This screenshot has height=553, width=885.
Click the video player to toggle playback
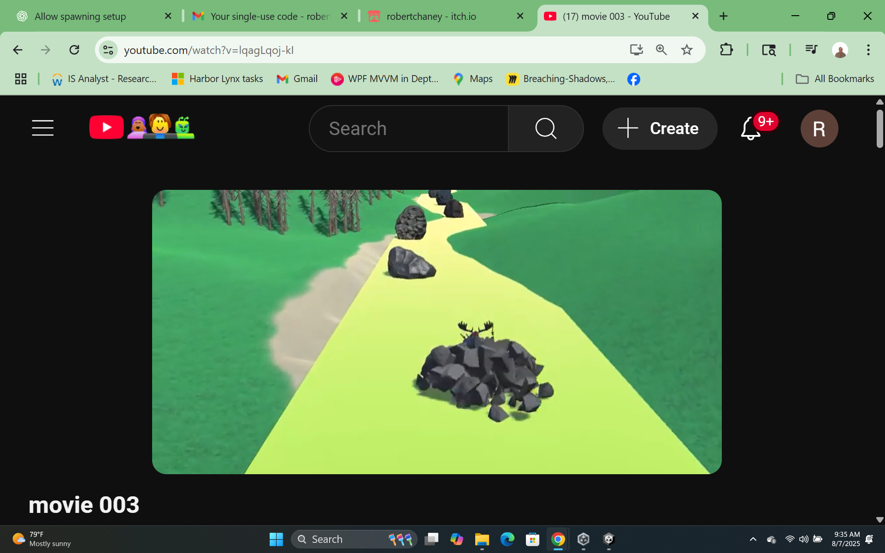tap(437, 332)
